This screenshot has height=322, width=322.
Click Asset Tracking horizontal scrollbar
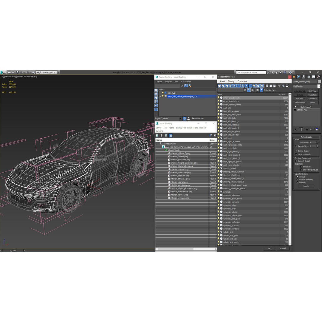(x=186, y=249)
